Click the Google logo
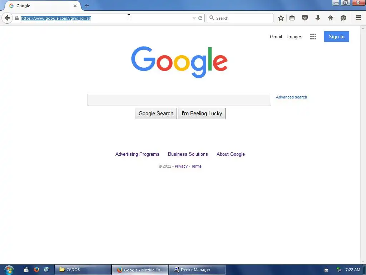This screenshot has width=366, height=275. 179,62
